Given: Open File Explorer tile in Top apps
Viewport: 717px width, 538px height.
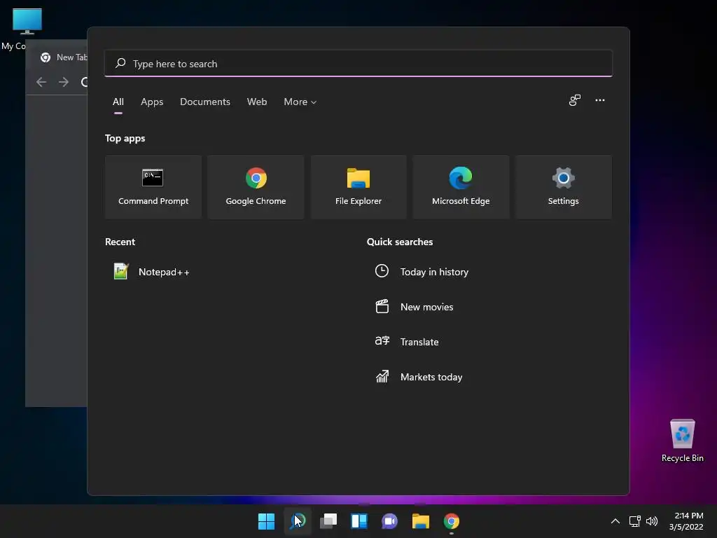Looking at the screenshot, I should 358,186.
